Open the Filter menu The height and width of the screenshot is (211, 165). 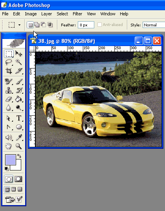(77, 14)
